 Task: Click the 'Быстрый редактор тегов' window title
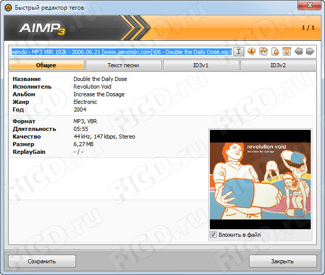tap(49, 8)
